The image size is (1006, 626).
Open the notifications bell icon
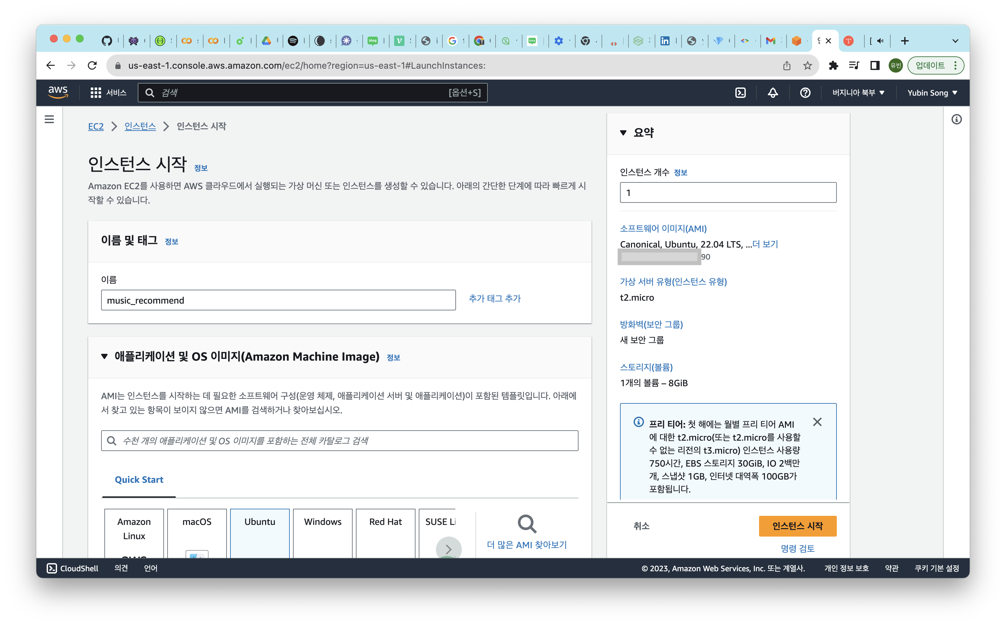point(773,93)
